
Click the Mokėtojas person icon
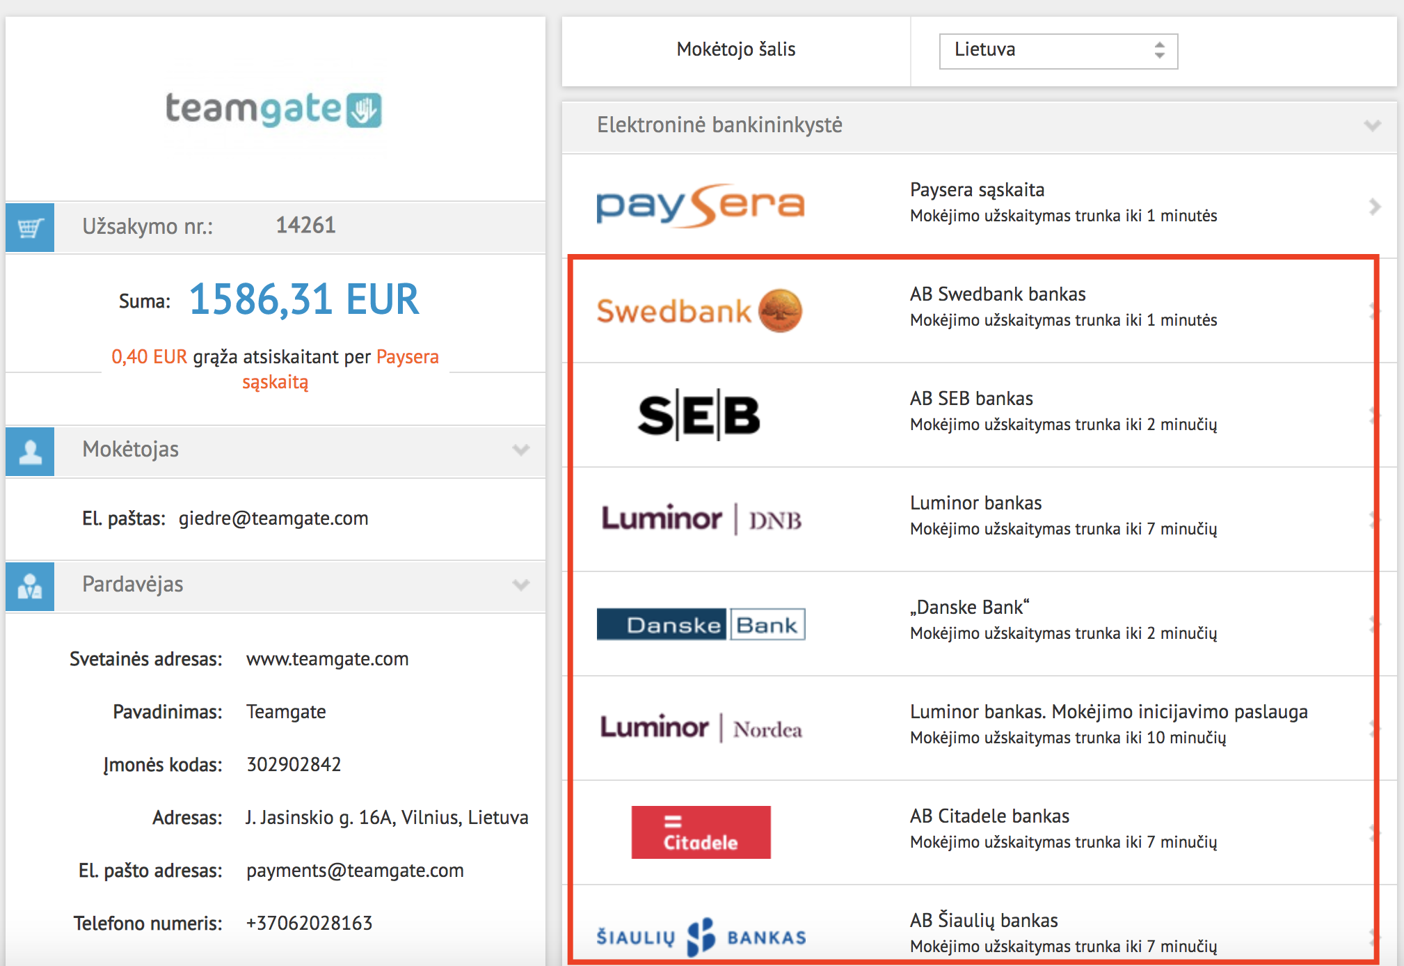[x=30, y=452]
